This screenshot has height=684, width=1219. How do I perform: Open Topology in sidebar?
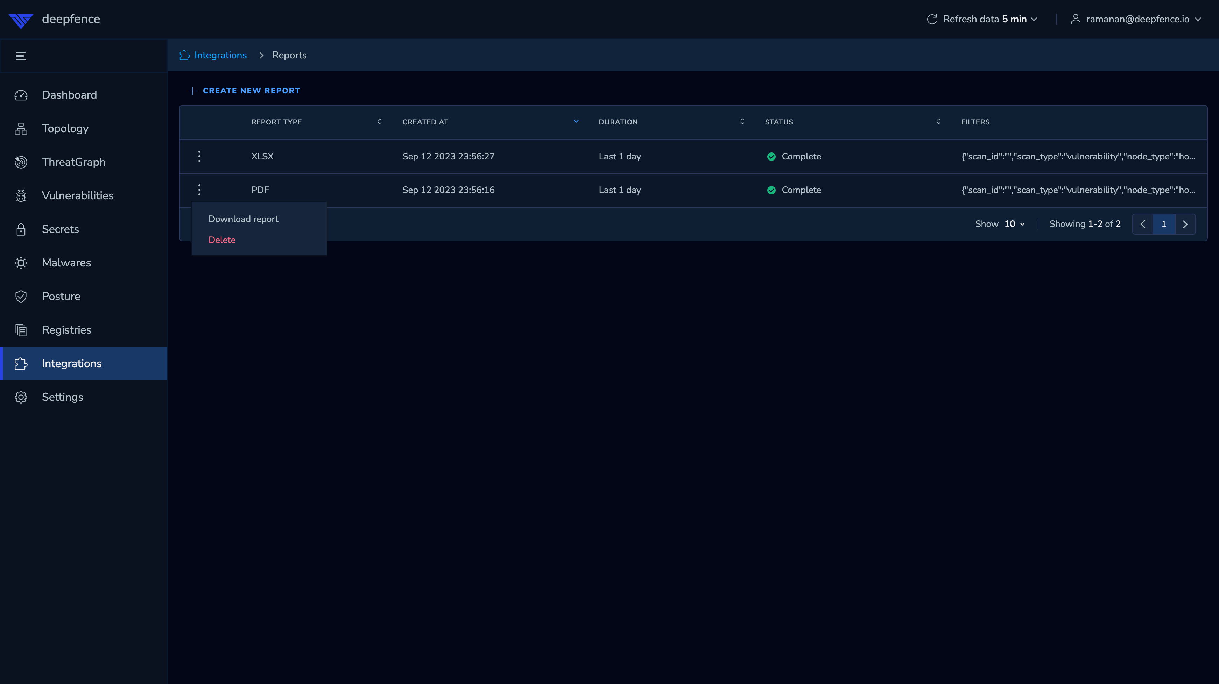click(x=65, y=129)
